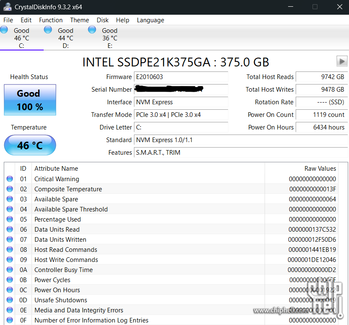Viewport: 349px width, 325px height.
Task: Click the Total Host Reads value 9742 GB
Action: (x=322, y=77)
